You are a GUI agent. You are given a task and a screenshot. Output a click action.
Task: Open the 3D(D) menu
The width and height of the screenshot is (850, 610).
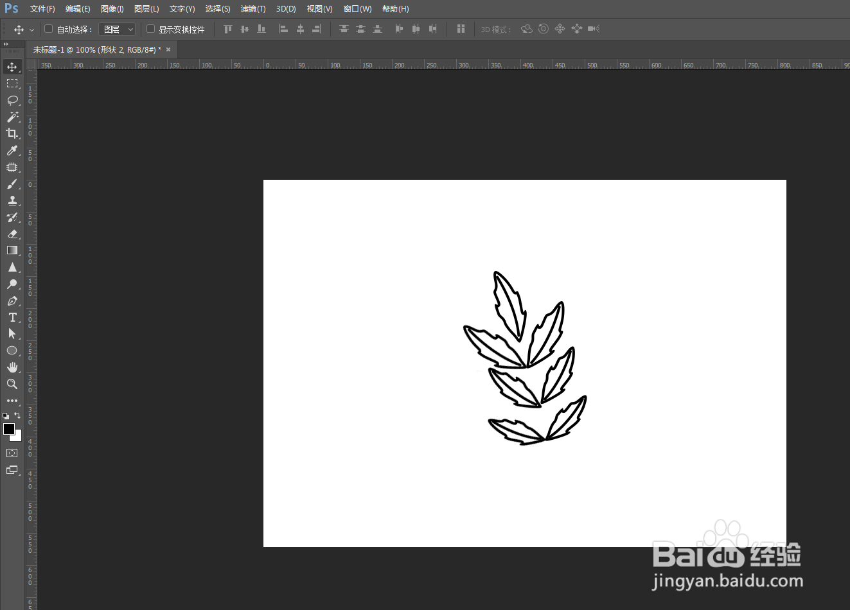[286, 9]
